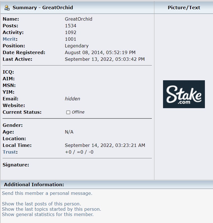Open the Trust link

[9, 152]
